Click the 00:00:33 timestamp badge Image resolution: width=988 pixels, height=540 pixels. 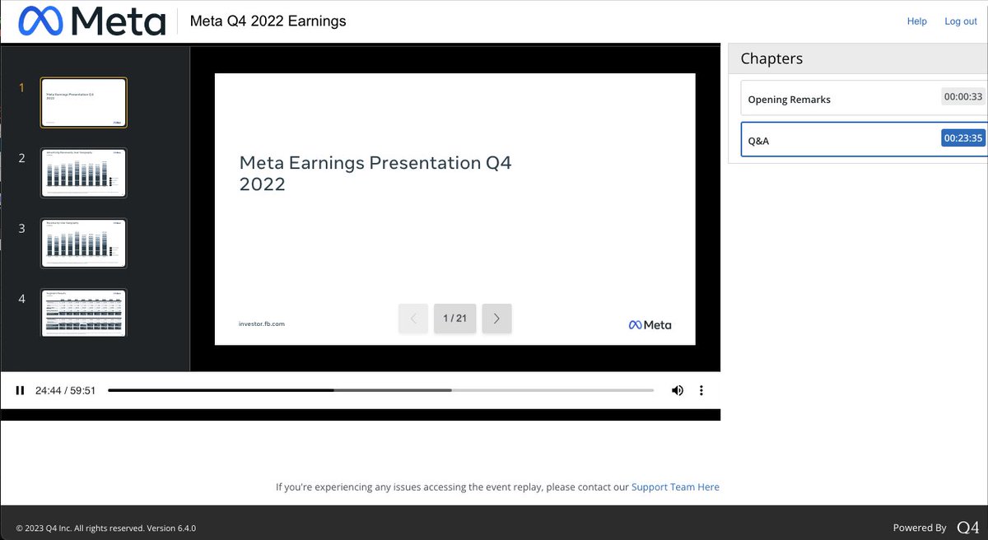tap(963, 96)
